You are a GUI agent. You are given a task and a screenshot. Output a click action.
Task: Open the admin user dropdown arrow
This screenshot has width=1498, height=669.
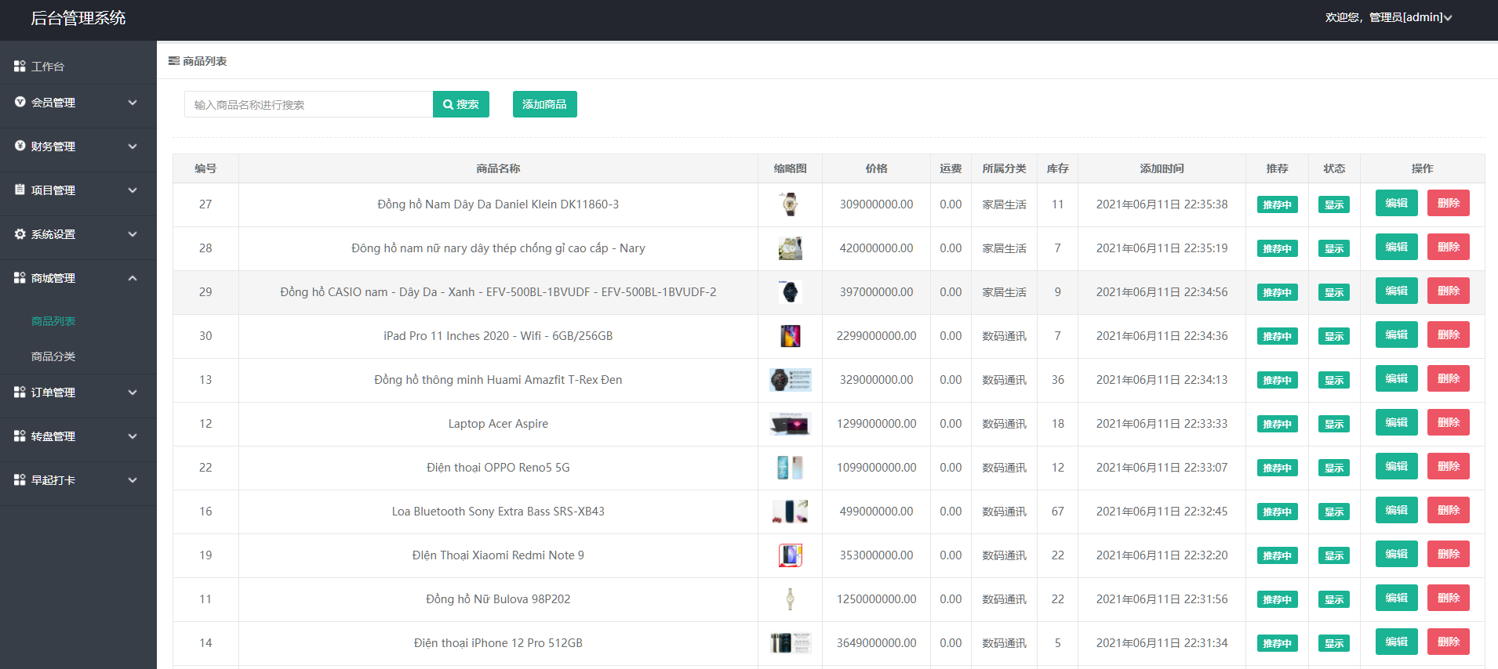pyautogui.click(x=1448, y=18)
